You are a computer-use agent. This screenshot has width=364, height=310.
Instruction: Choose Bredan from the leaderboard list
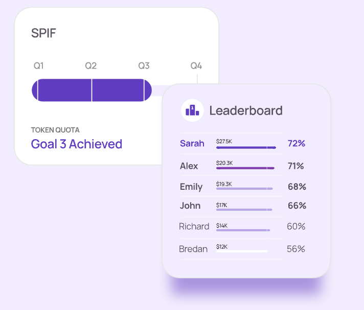193,249
